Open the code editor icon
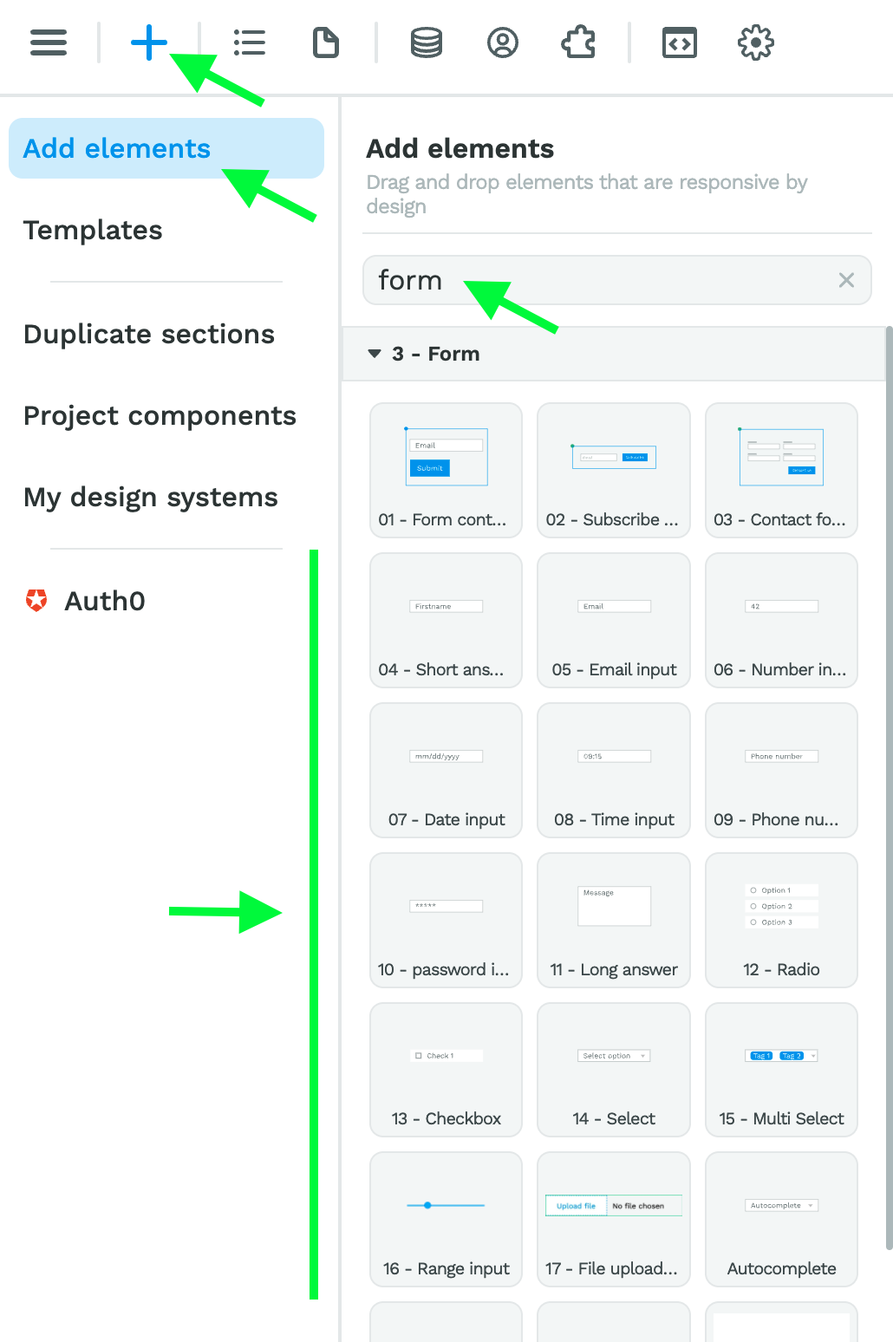893x1342 pixels. (680, 42)
